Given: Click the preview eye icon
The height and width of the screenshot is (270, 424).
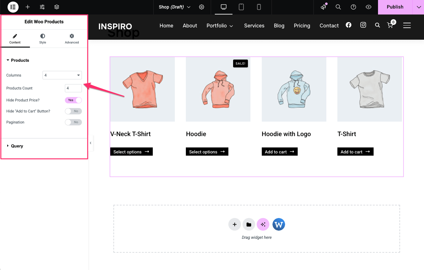Looking at the screenshot, I should [x=369, y=7].
